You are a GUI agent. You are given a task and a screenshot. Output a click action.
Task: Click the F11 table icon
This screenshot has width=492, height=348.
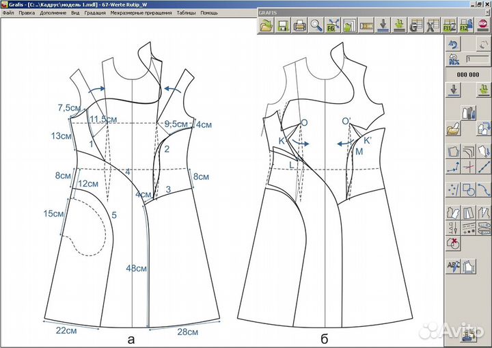[448, 27]
